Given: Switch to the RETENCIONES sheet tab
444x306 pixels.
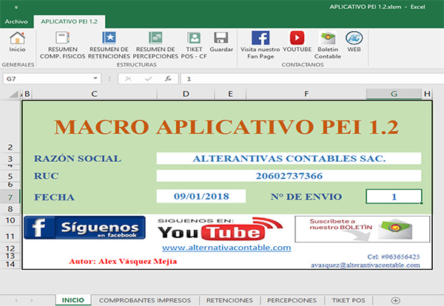Looking at the screenshot, I should [229, 300].
